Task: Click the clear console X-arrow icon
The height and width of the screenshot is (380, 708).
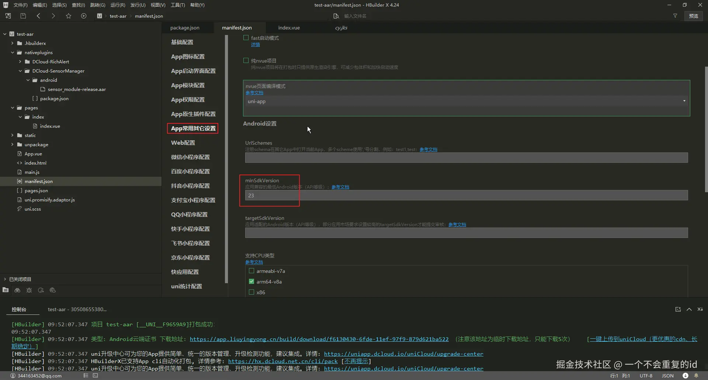Action: pyautogui.click(x=700, y=309)
